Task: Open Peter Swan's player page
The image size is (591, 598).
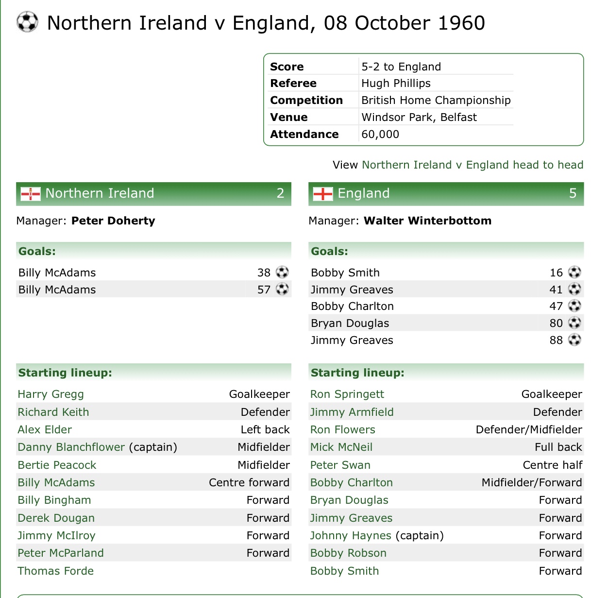Action: pyautogui.click(x=340, y=465)
